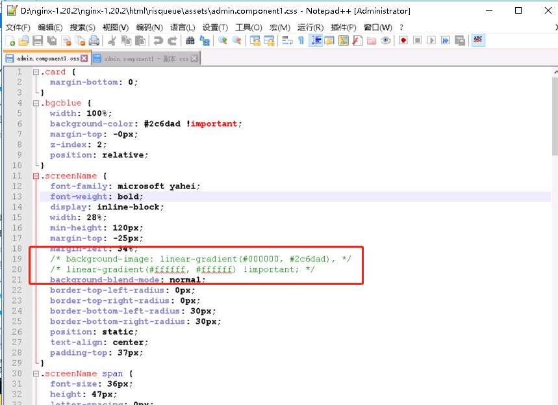
Task: Open the 语言(L) menu
Action: point(183,27)
